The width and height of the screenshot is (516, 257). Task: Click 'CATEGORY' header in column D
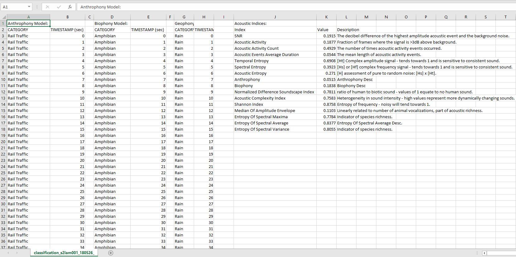[x=112, y=30]
